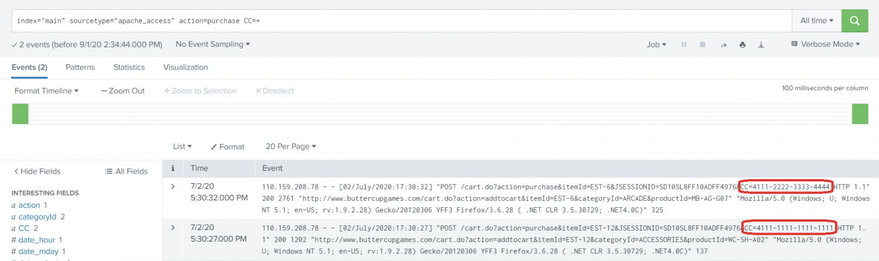Click the info column header icon
Image resolution: width=879 pixels, height=261 pixels.
(x=173, y=169)
